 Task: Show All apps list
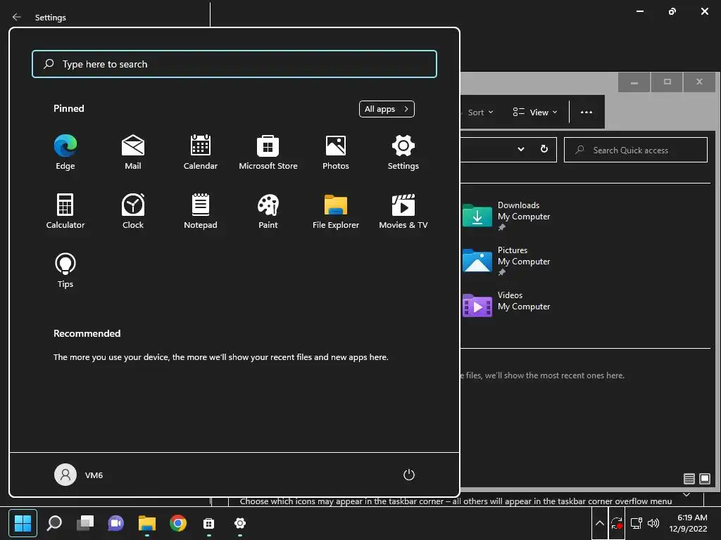click(387, 109)
